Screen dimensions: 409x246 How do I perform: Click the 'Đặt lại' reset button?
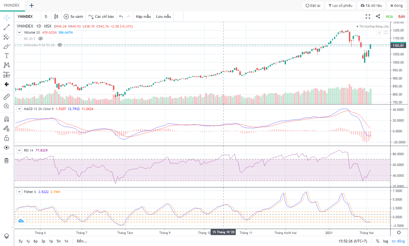tap(313, 5)
